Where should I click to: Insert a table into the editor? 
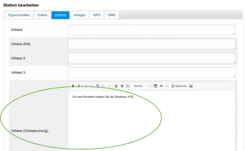[155, 86]
